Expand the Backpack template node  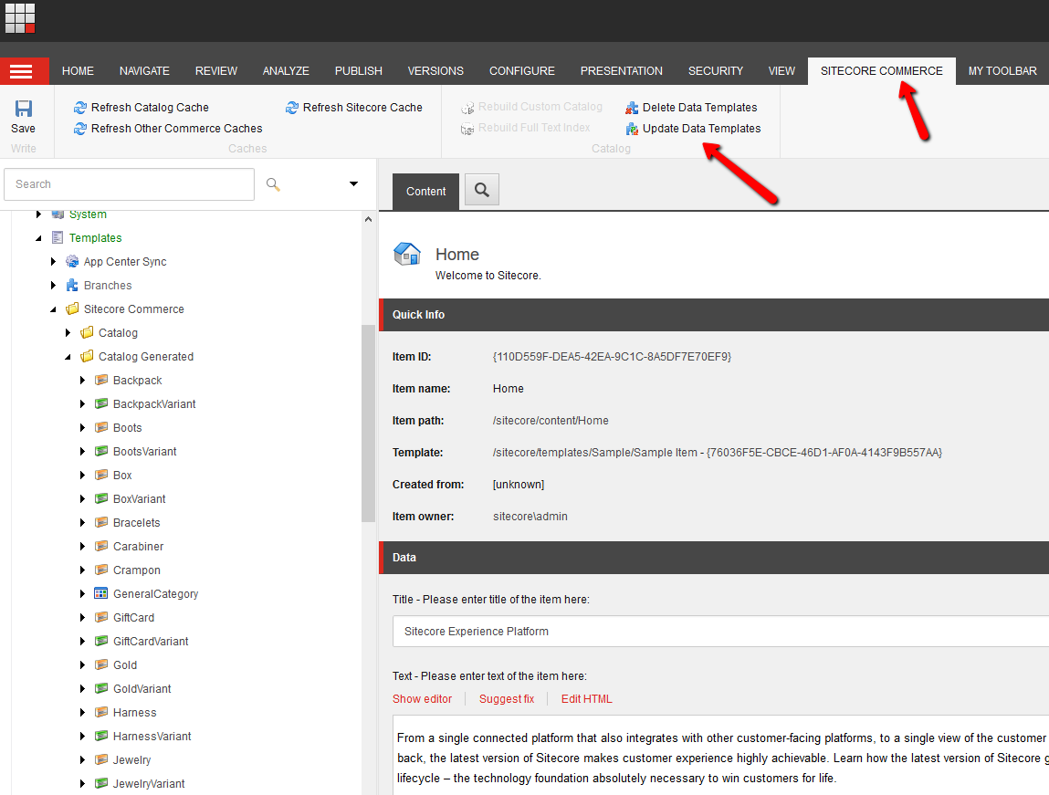tap(83, 380)
